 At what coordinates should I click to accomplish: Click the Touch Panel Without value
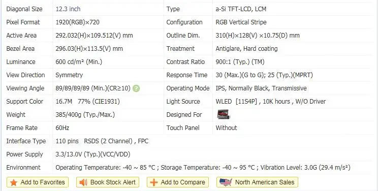click(x=226, y=128)
